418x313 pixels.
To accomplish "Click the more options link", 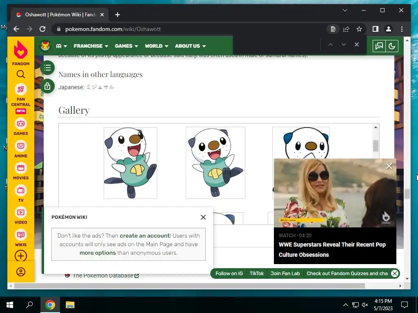I will pyautogui.click(x=98, y=253).
